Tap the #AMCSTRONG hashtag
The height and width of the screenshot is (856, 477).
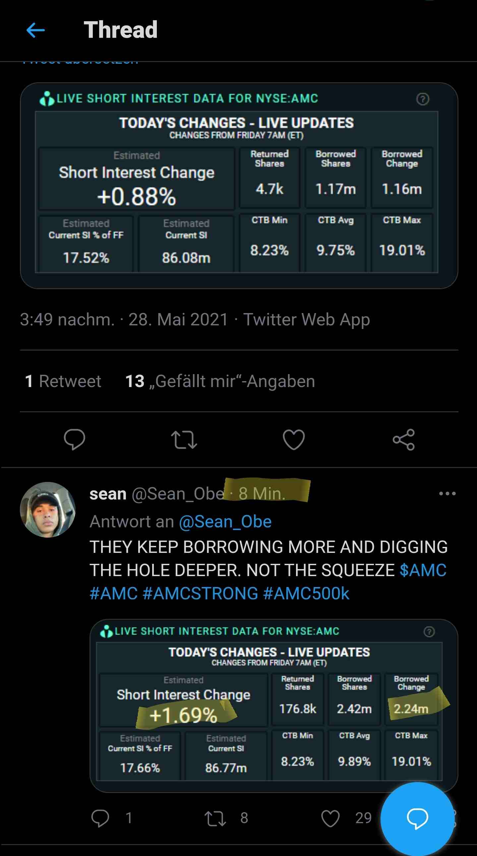coord(200,593)
